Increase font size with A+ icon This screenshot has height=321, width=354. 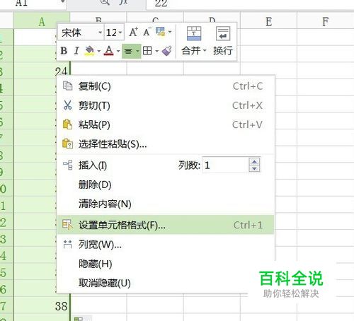pyautogui.click(x=134, y=33)
